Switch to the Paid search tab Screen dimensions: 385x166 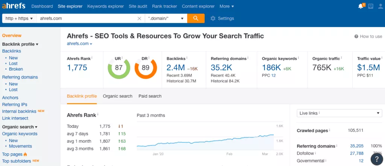150,96
